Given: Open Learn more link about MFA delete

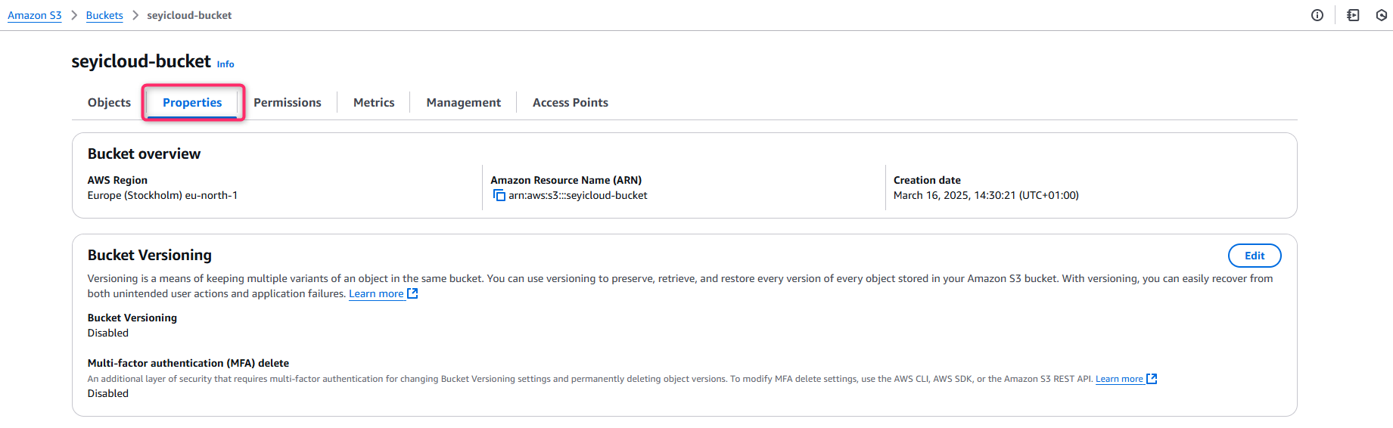Looking at the screenshot, I should coord(1119,379).
